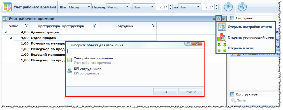Click the crossed-arrows icon left of the gear
This screenshot has height=110, width=283.
[x=214, y=18]
